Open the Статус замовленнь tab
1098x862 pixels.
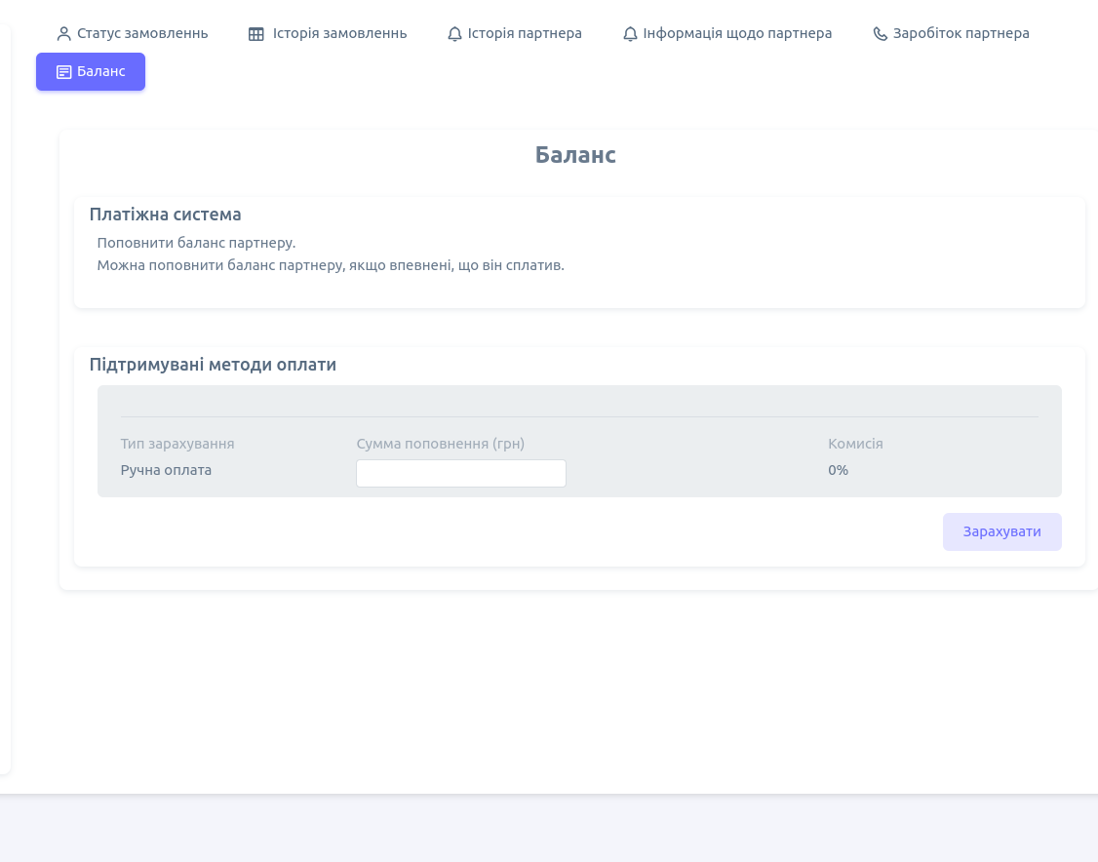coord(142,34)
